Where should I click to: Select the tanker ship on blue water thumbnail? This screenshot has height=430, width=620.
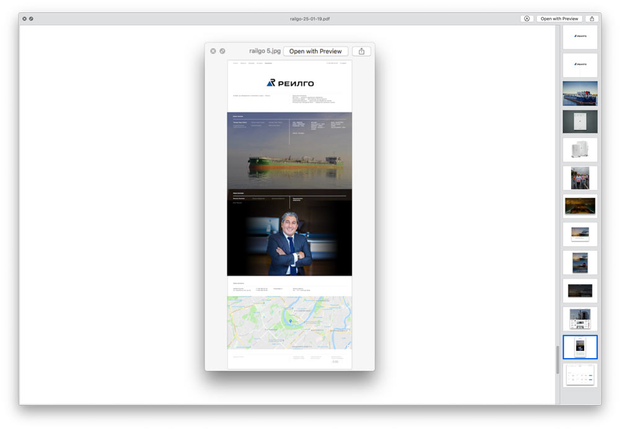tap(580, 93)
